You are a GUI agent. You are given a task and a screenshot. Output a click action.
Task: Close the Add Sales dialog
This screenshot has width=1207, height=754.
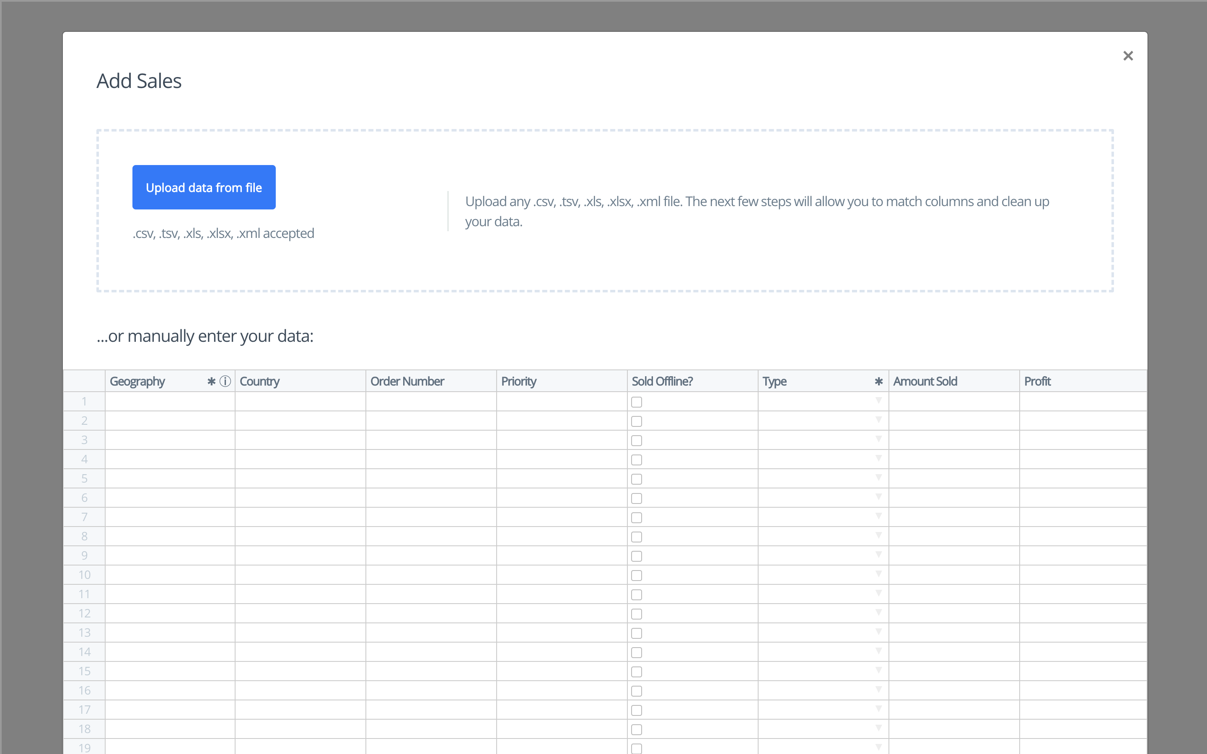pos(1128,56)
